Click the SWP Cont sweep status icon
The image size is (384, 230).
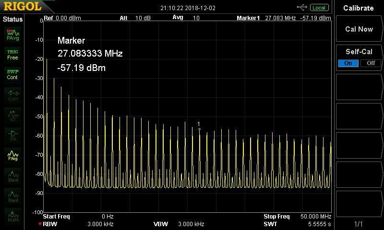pyautogui.click(x=12, y=74)
